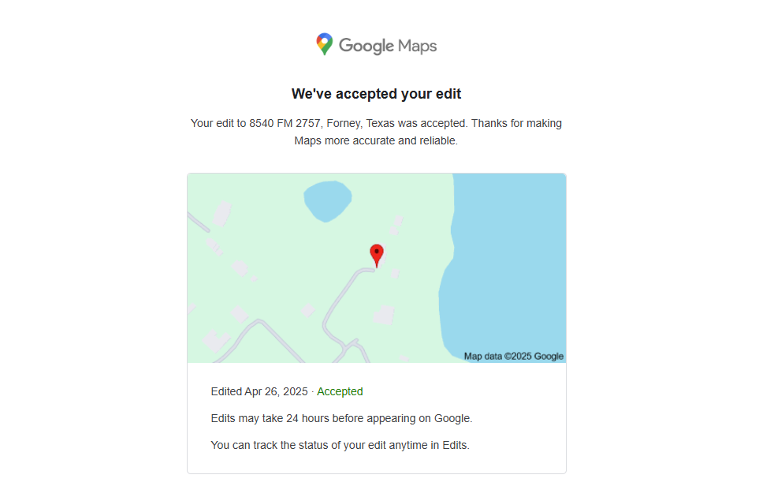Image resolution: width=759 pixels, height=486 pixels.
Task: Click the large lake area on map
Action: click(x=506, y=262)
